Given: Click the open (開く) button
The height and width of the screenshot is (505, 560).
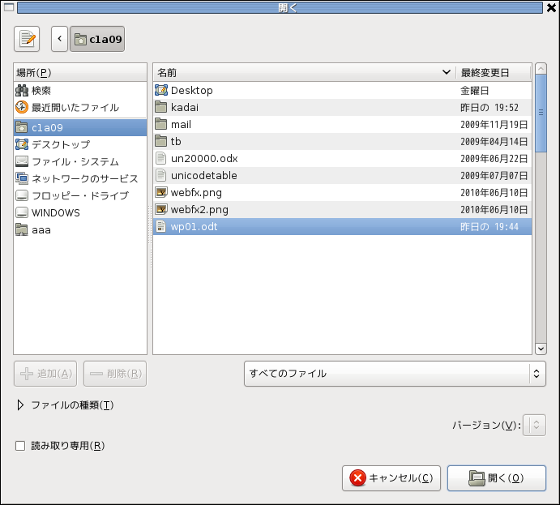Looking at the screenshot, I should click(x=496, y=478).
